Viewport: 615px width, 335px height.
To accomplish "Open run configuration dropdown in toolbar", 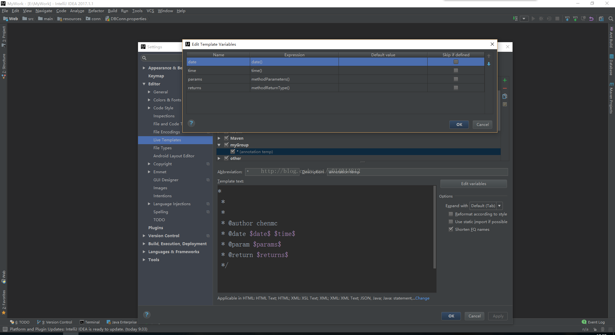I will [x=524, y=19].
